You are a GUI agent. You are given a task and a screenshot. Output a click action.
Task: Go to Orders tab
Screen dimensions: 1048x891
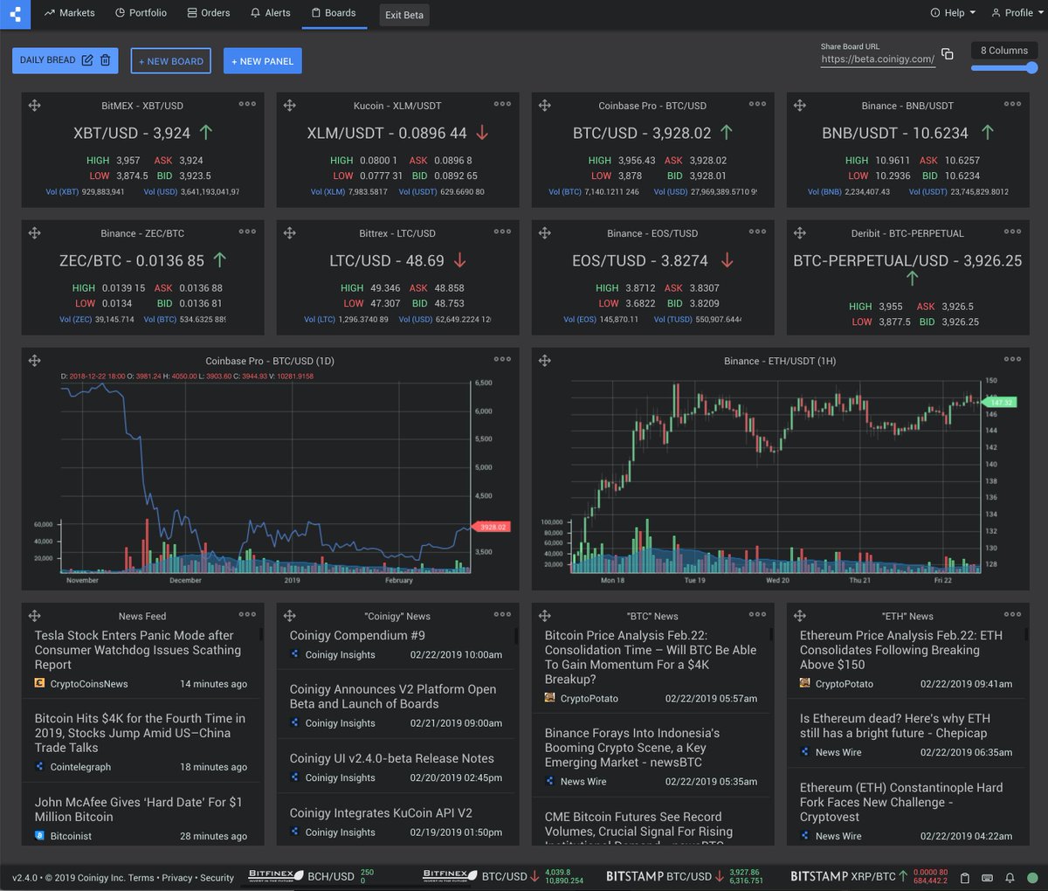click(x=209, y=13)
